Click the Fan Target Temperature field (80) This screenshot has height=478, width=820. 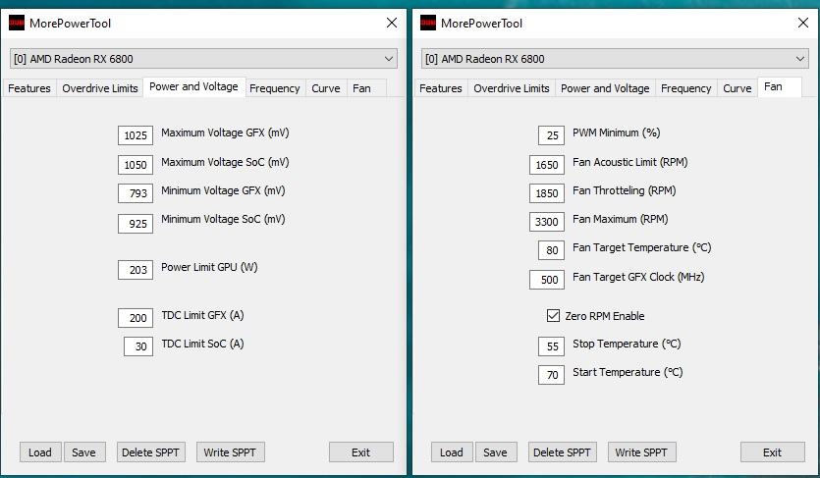551,250
